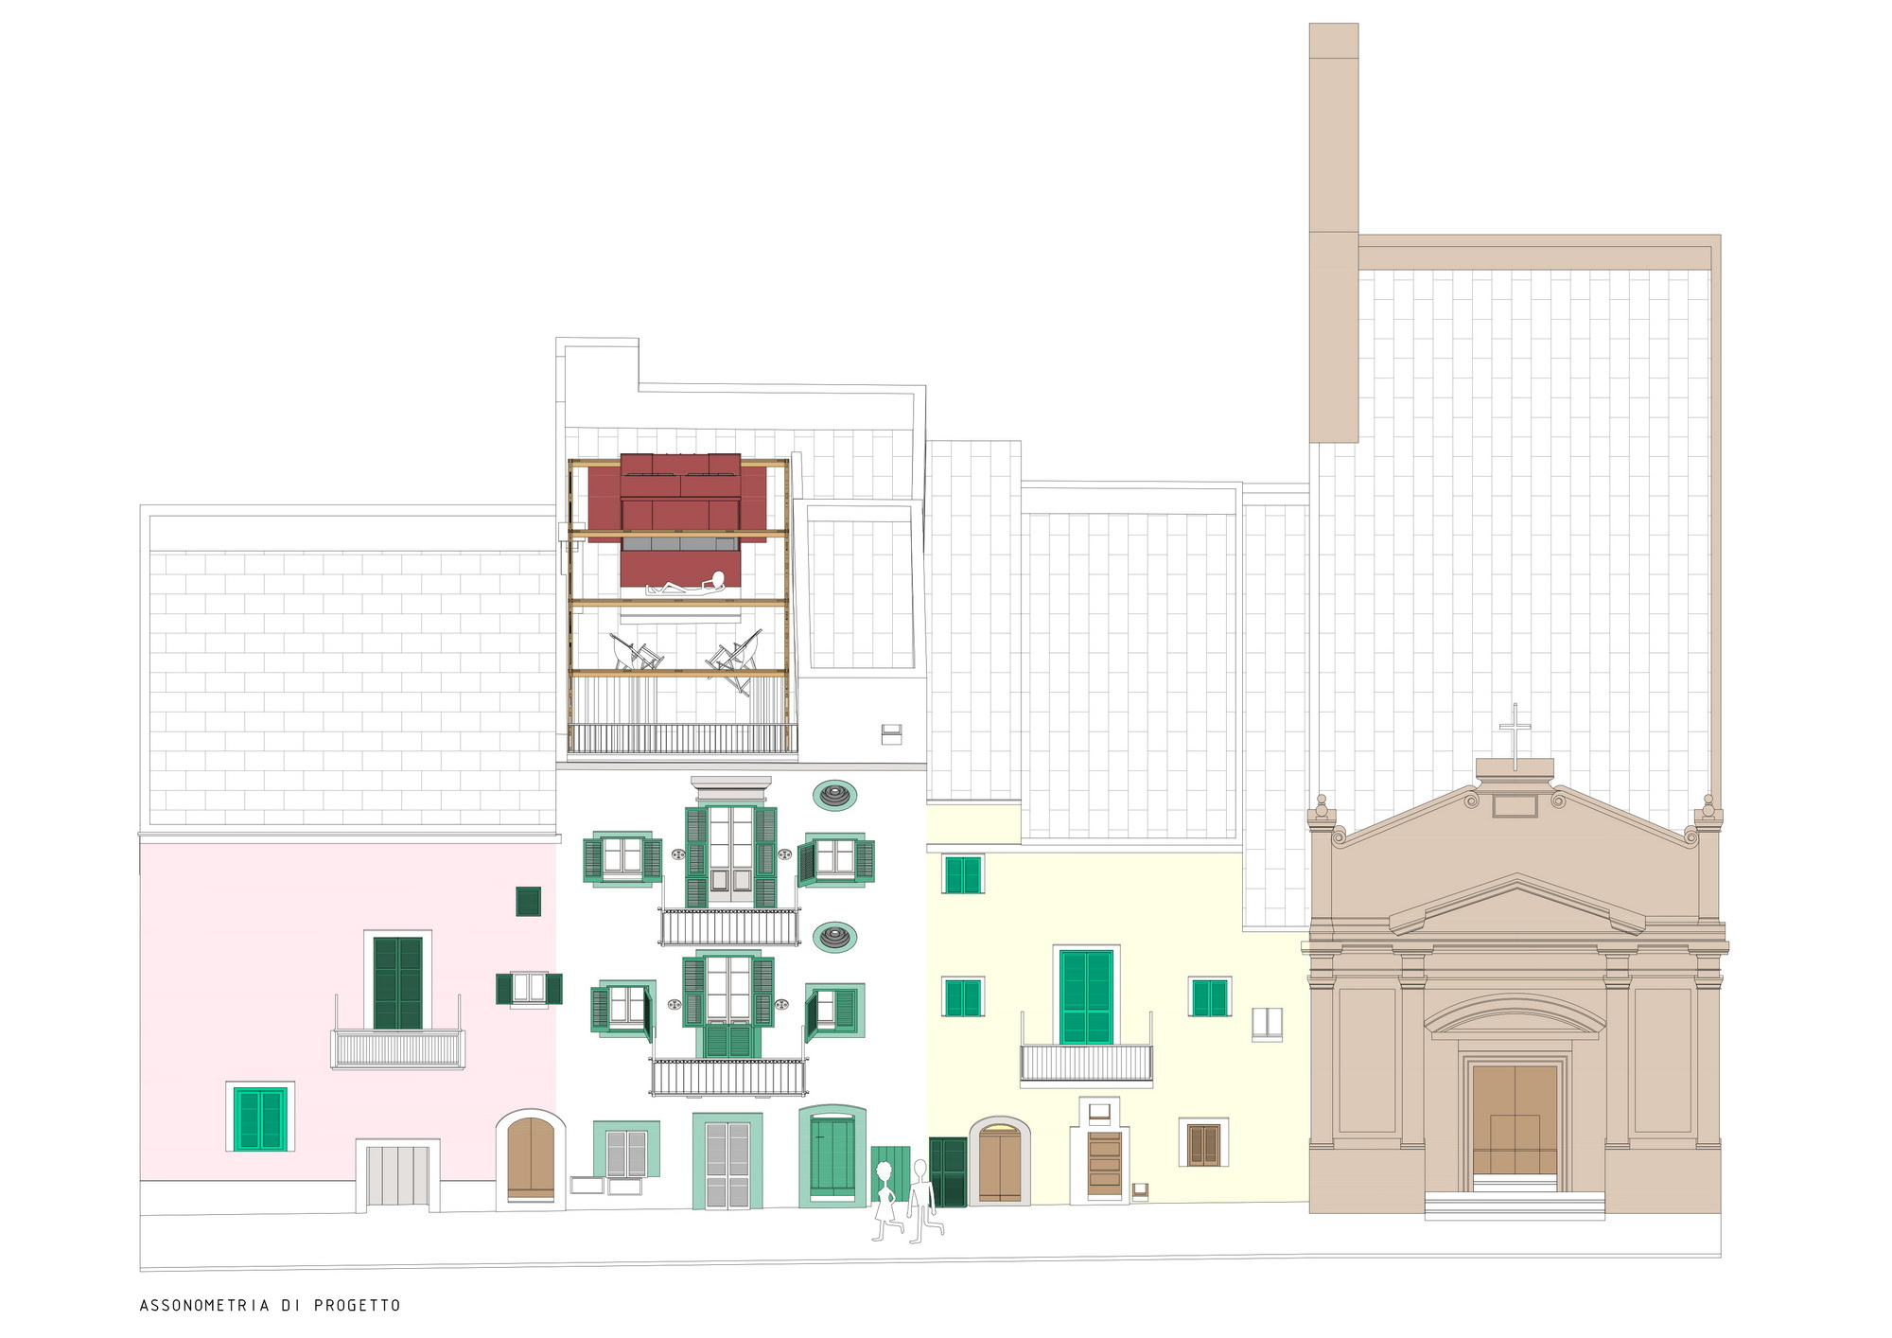The width and height of the screenshot is (1892, 1338).
Task: Click the pink building's arched brown door
Action: 531,1159
